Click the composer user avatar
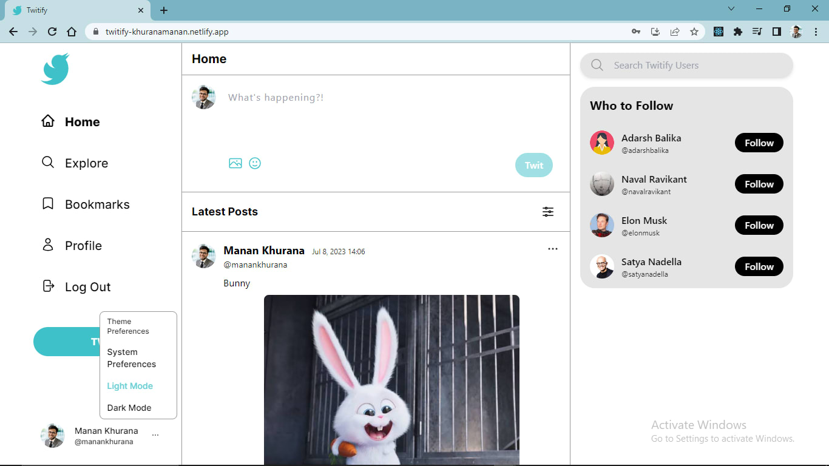The height and width of the screenshot is (466, 829). tap(204, 97)
